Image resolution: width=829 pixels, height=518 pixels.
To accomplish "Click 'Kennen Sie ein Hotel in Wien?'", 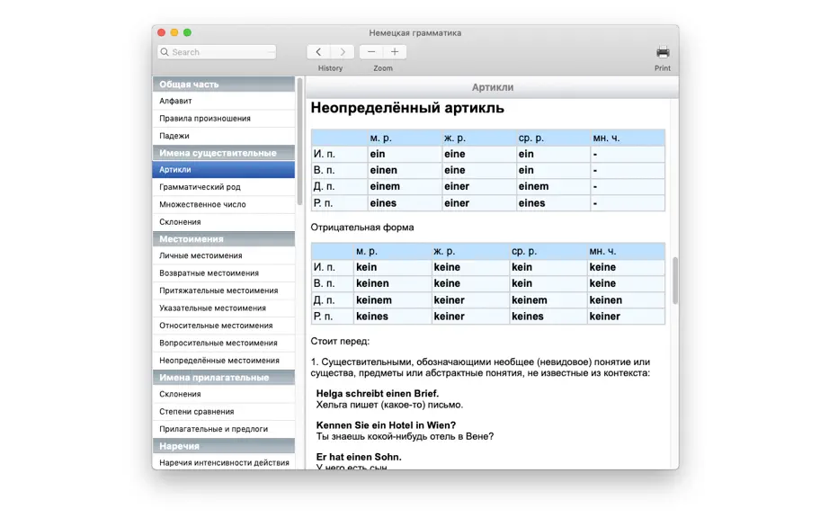I will coord(386,425).
